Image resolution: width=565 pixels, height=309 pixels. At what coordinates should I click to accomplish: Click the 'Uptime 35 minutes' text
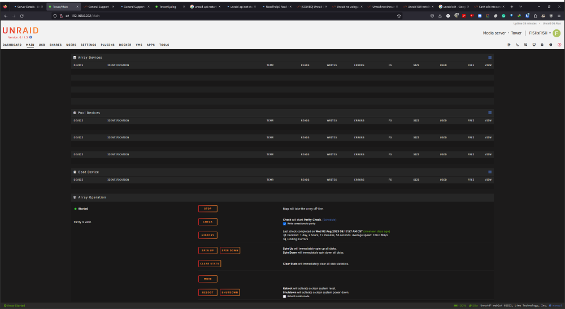pos(525,23)
